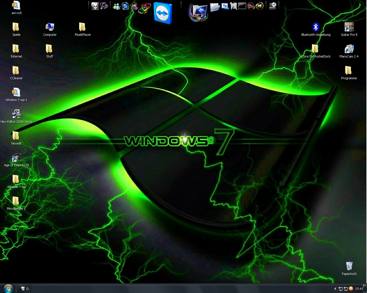Open iTunes music note dock icon

[x=104, y=6]
